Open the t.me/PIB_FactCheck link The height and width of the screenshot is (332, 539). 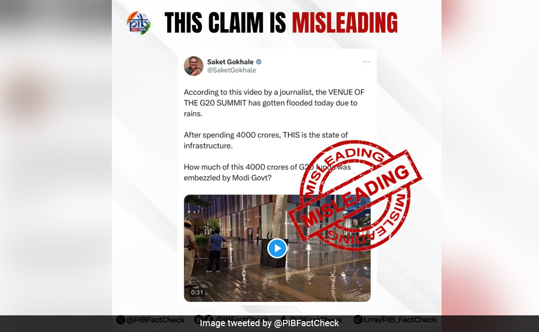400,320
